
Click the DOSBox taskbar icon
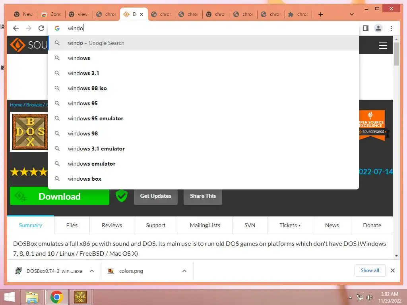pyautogui.click(x=80, y=297)
